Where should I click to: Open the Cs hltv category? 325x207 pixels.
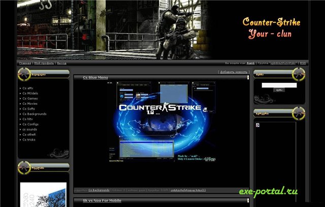pos(27,119)
